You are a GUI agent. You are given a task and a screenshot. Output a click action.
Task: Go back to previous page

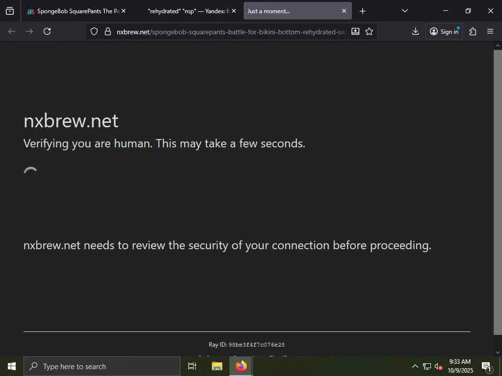click(x=12, y=31)
